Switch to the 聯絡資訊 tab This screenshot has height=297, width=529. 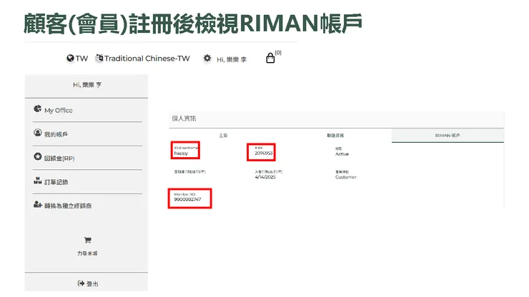tap(335, 135)
